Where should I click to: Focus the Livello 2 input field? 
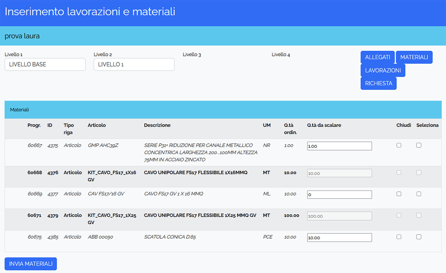[x=134, y=64]
